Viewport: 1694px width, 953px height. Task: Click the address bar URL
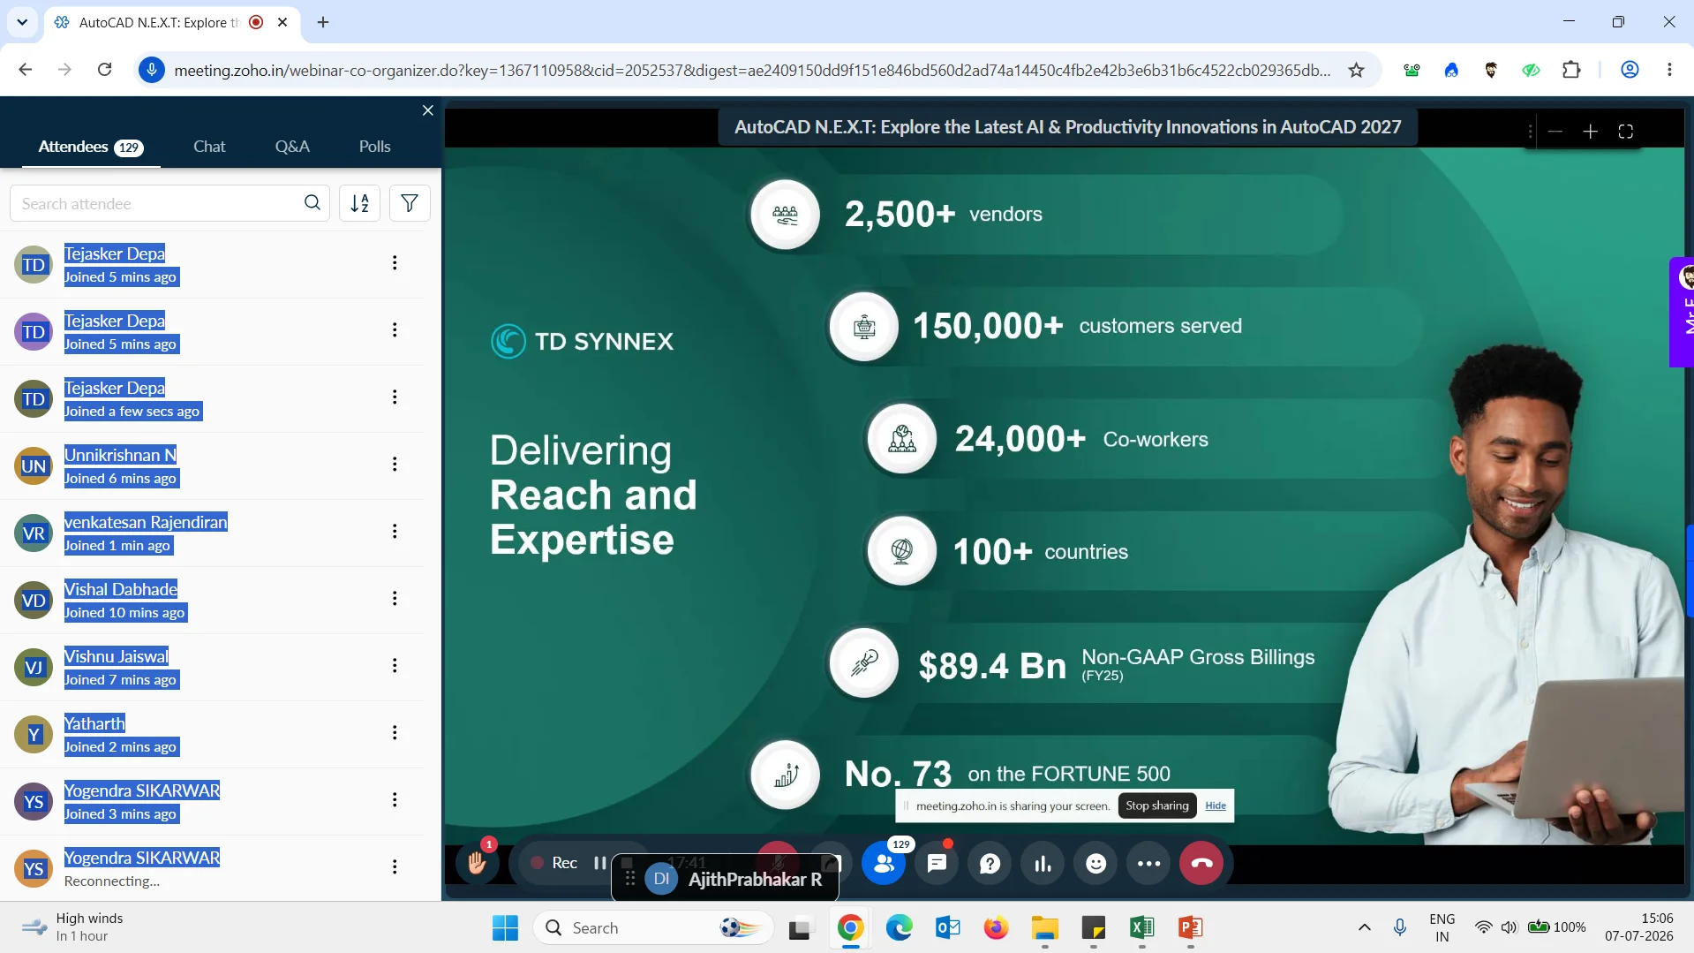click(752, 70)
